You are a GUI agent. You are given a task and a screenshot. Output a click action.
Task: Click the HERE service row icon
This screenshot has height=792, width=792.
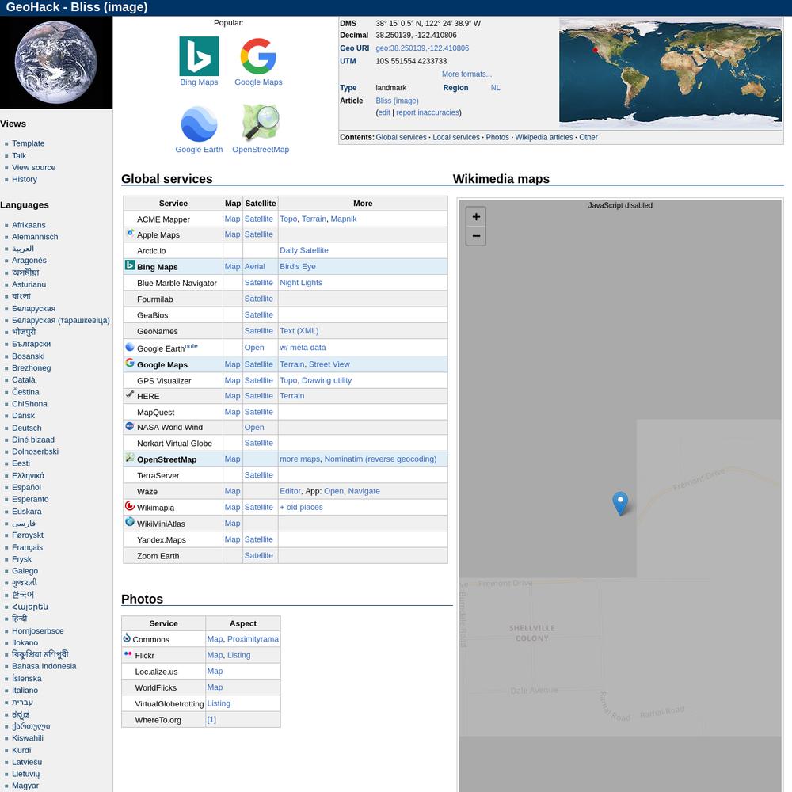point(130,394)
